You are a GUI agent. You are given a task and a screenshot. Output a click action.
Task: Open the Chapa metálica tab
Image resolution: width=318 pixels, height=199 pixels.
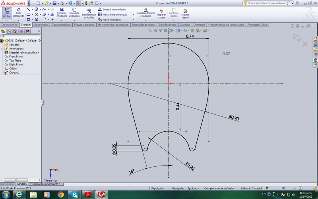click(61, 25)
